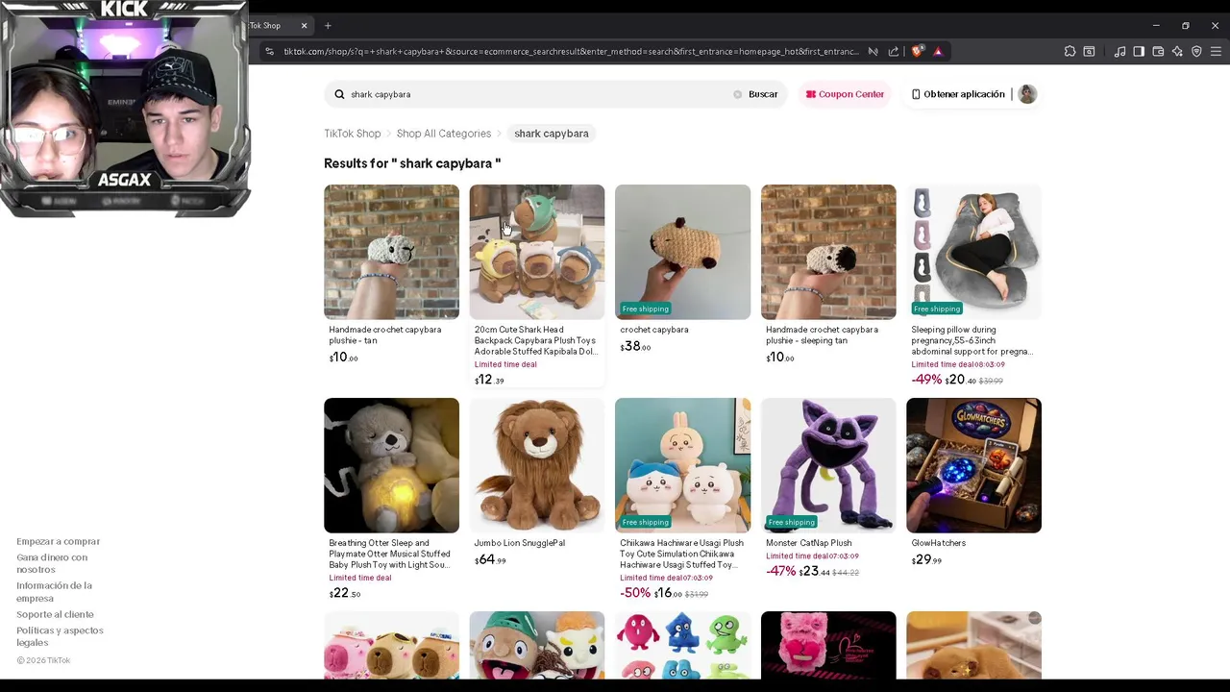Click Información de la empresa link
Screen dimensions: 1230x692
tap(54, 591)
